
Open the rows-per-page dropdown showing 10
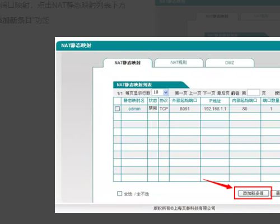(160, 92)
